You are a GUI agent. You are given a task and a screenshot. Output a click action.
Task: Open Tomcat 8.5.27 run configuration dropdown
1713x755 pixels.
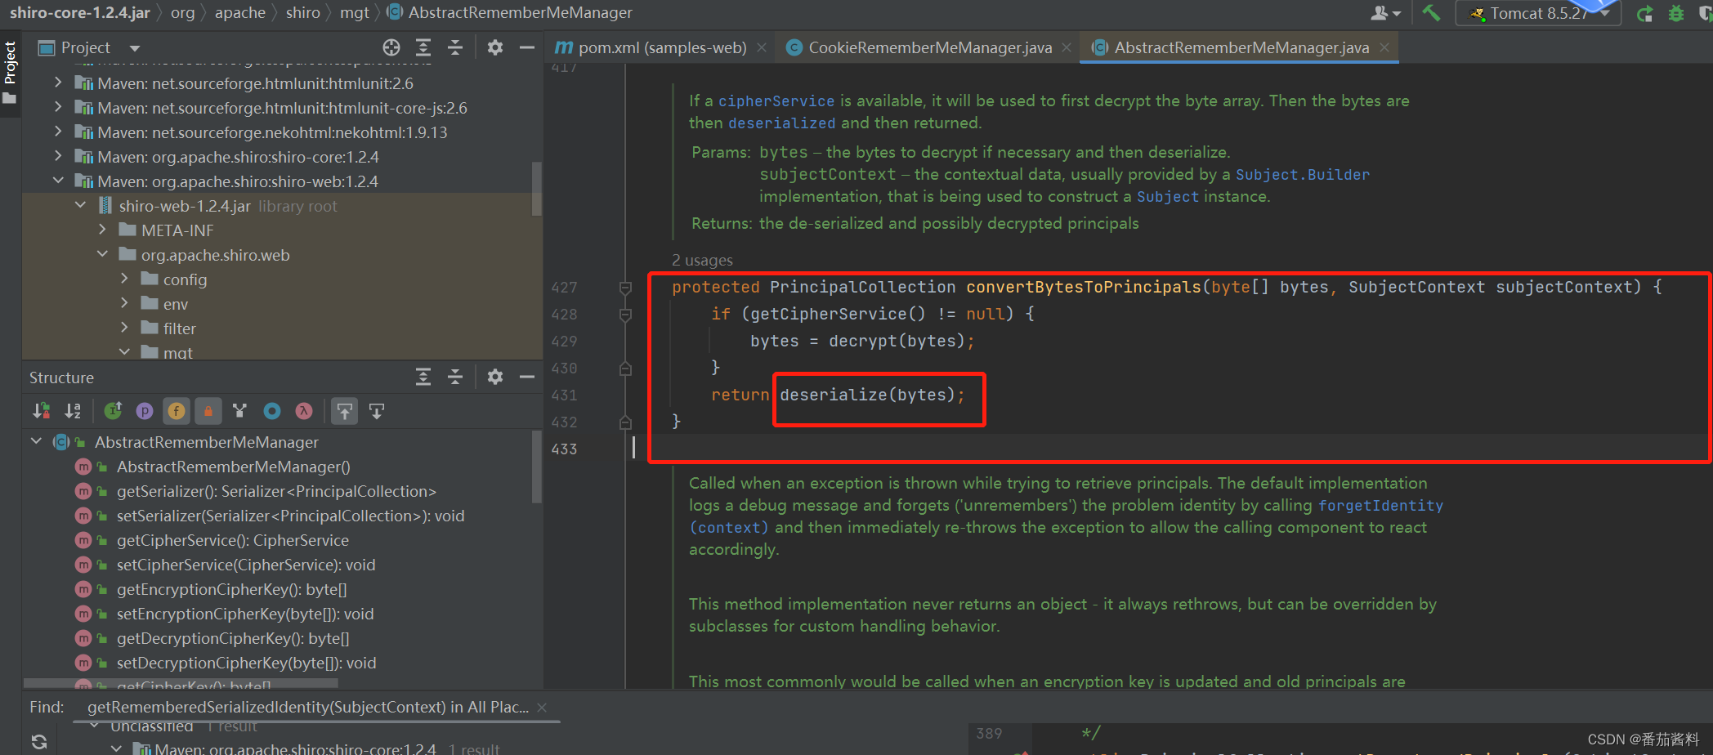click(1538, 13)
